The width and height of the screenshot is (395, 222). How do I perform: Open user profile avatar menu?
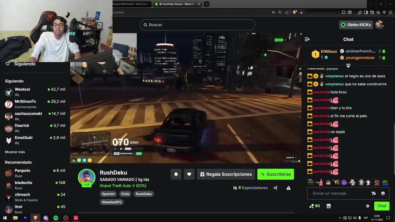tap(380, 25)
